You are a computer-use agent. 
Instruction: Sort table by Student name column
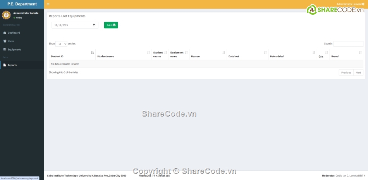(123, 56)
